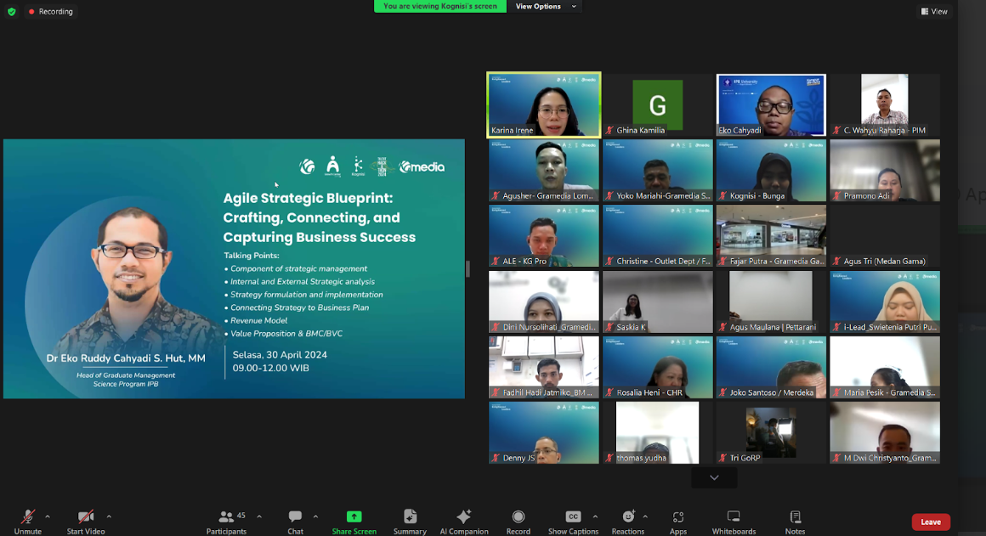Select Karina Irene's video tile
986x536 pixels.
pos(544,105)
